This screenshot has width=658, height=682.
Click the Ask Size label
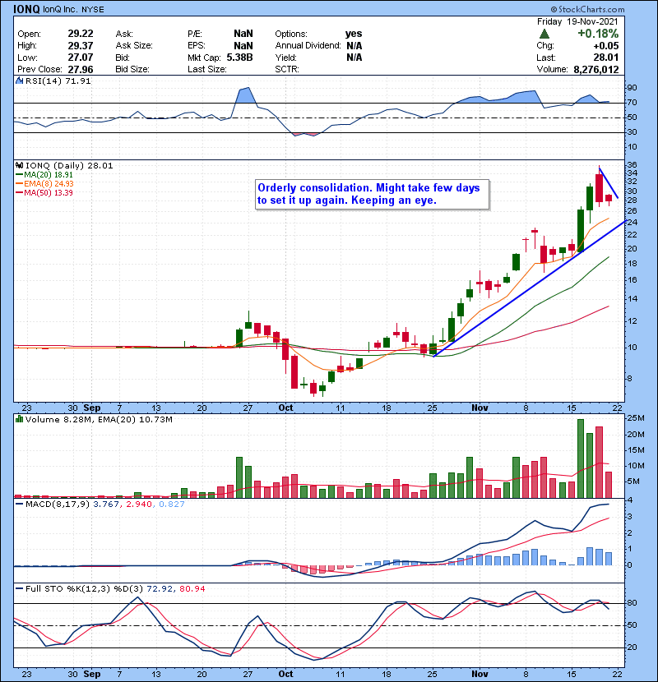(134, 46)
